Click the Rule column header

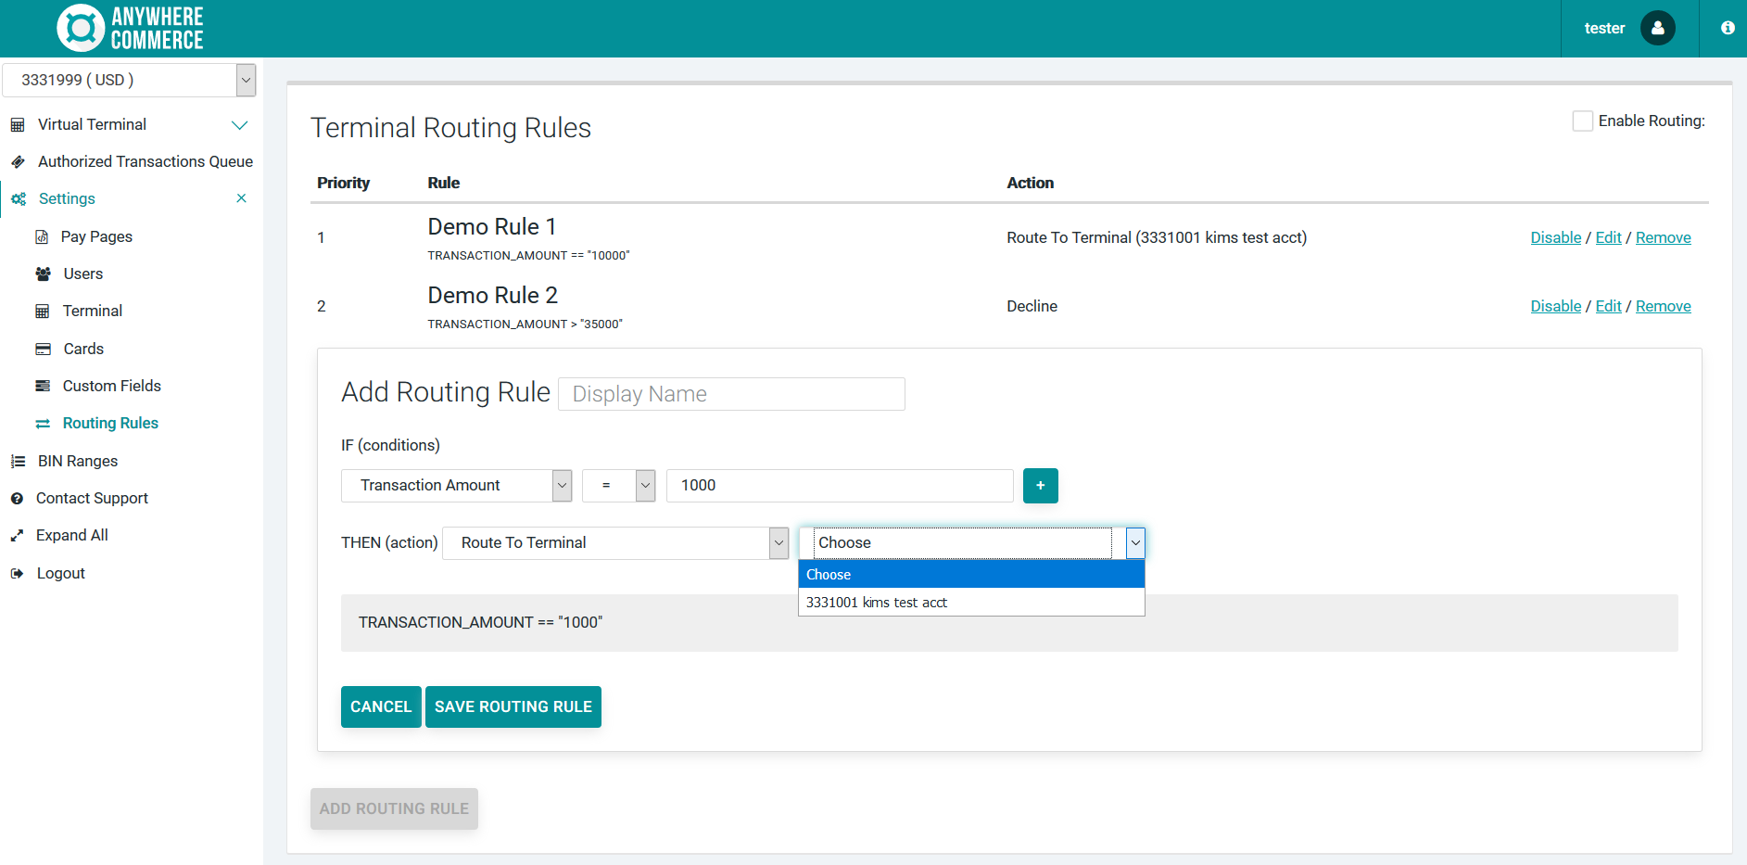444,184
